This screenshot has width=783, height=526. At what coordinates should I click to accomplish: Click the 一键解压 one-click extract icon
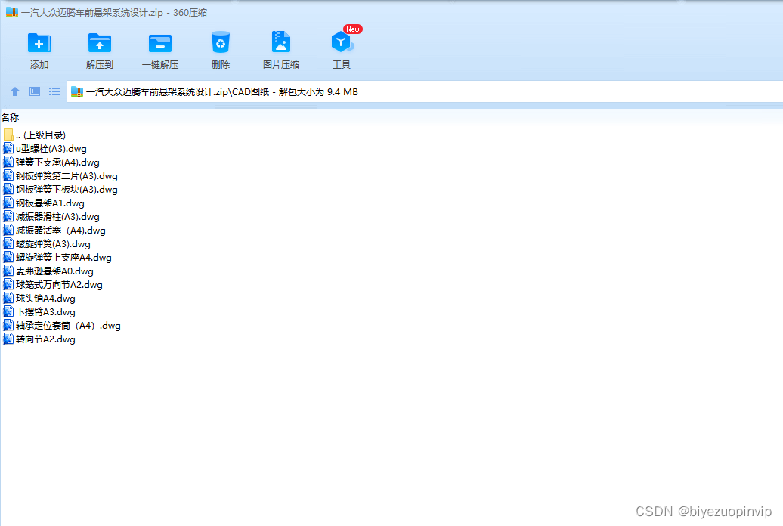pos(159,44)
